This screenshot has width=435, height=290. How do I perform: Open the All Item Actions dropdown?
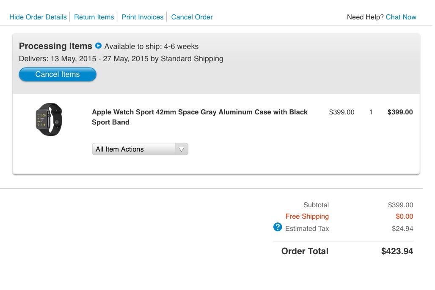134,149
